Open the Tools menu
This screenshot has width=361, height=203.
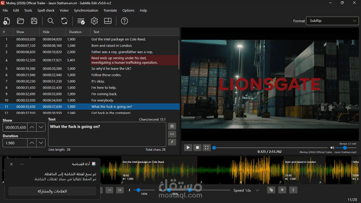coord(28,11)
